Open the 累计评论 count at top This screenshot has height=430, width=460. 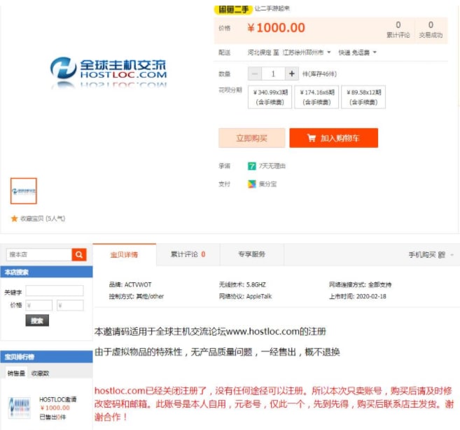tap(398, 29)
